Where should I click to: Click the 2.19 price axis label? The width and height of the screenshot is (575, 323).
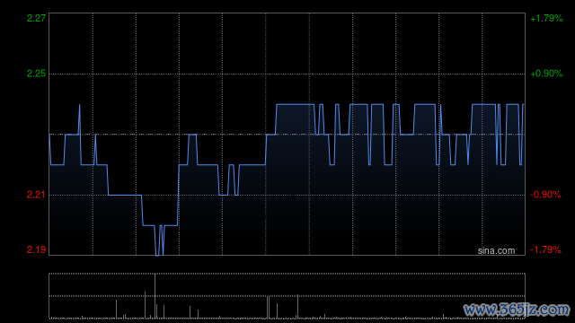pos(36,249)
